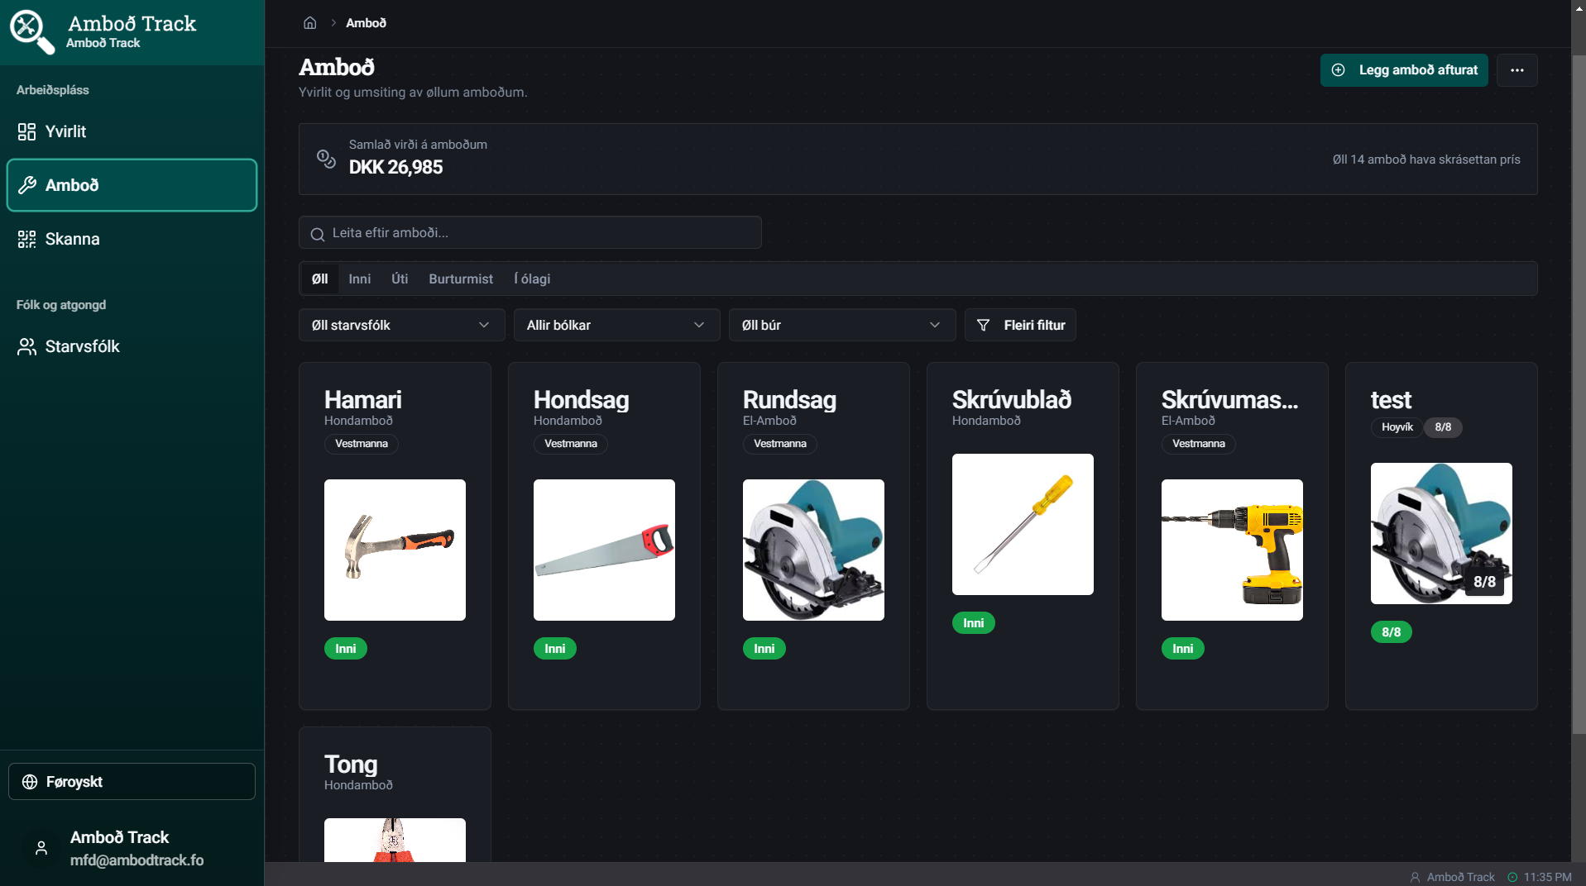Open the three-dot more options menu
The height and width of the screenshot is (886, 1586).
(1517, 70)
